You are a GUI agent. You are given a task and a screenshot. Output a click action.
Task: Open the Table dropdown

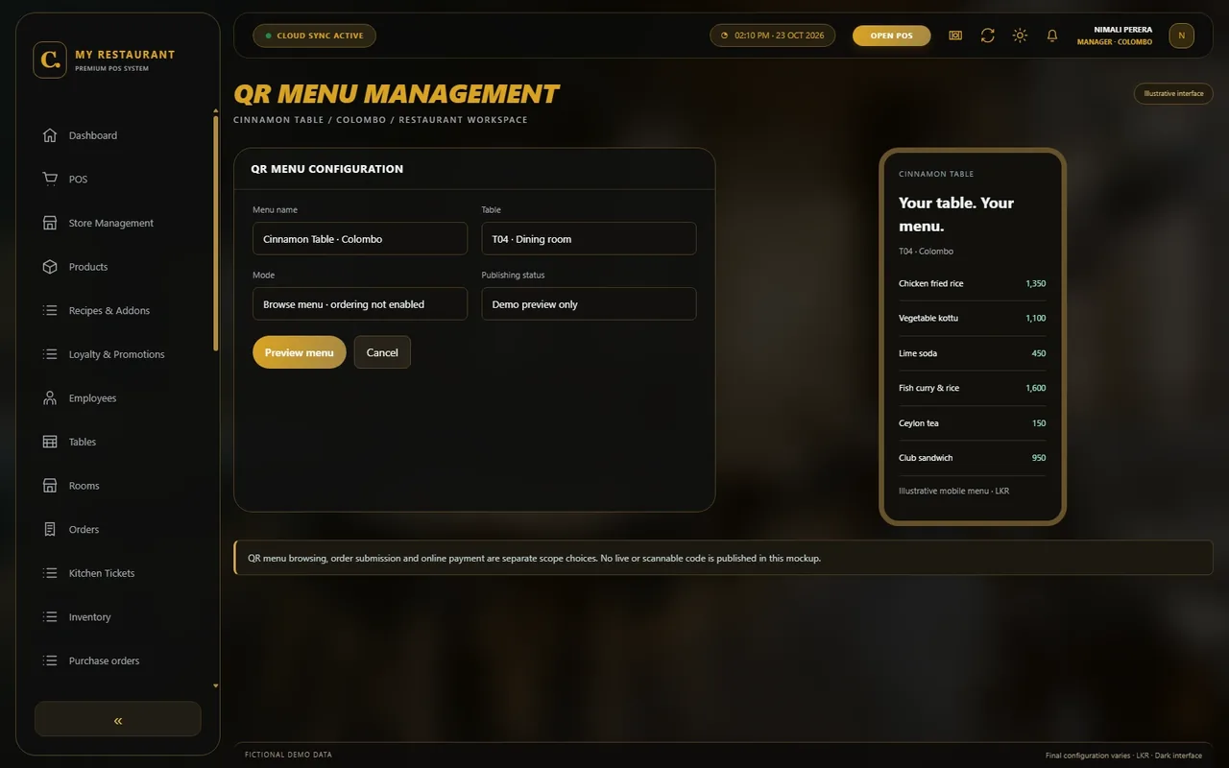[x=589, y=239]
